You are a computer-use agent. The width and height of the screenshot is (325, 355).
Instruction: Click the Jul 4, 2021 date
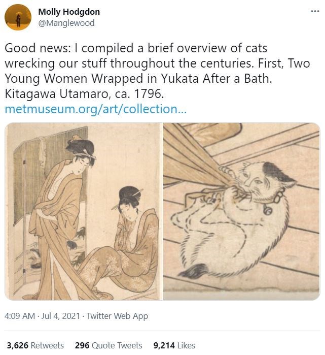(x=62, y=316)
